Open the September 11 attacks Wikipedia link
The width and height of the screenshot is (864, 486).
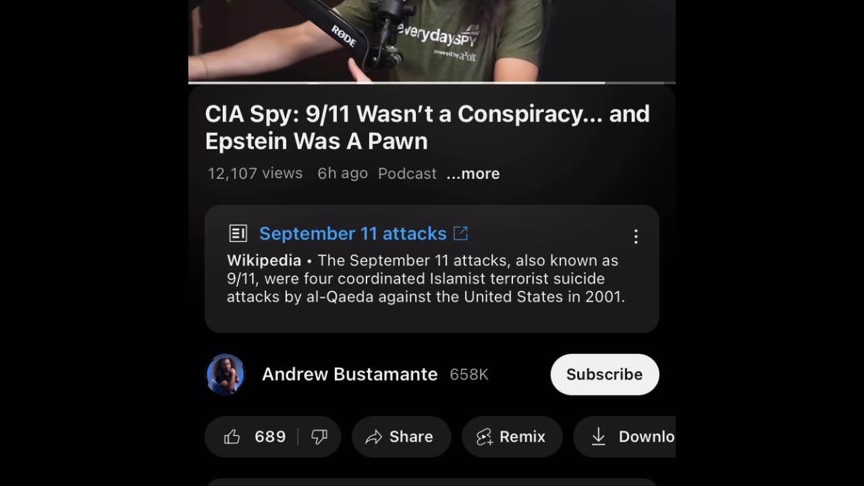pyautogui.click(x=353, y=234)
